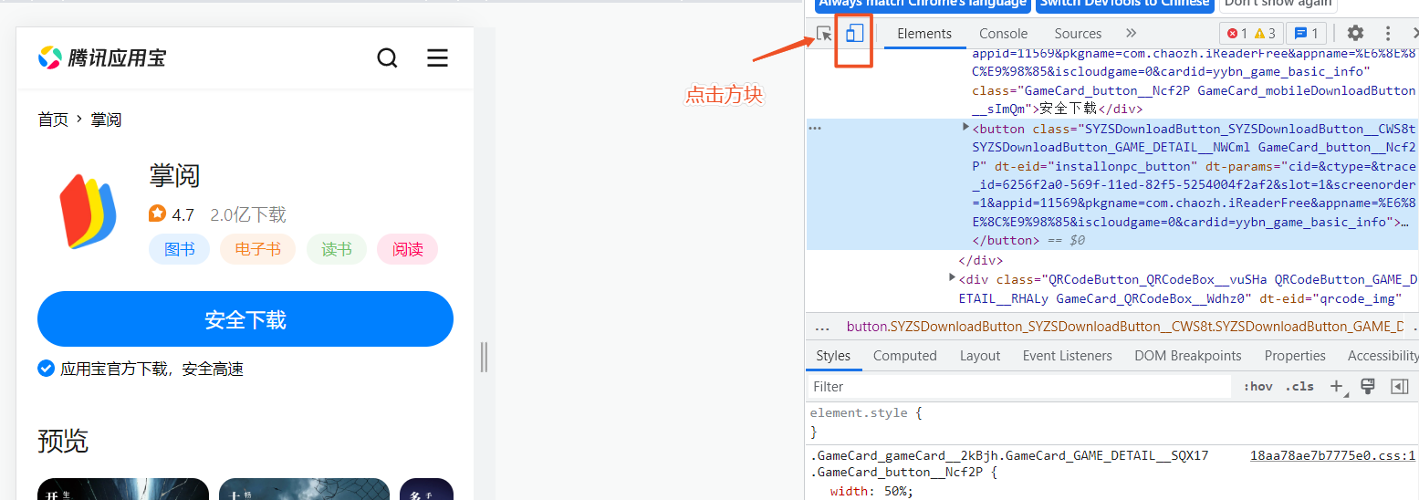Select the Styles pane tab
This screenshot has width=1419, height=500.
[833, 356]
